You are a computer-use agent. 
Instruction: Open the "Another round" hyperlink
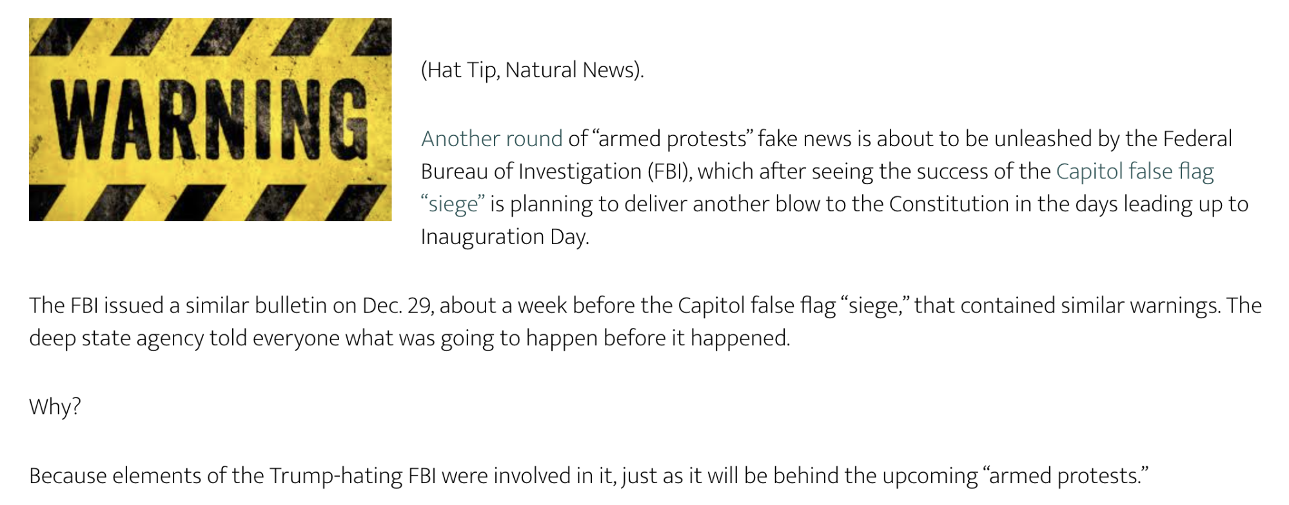[x=491, y=138]
